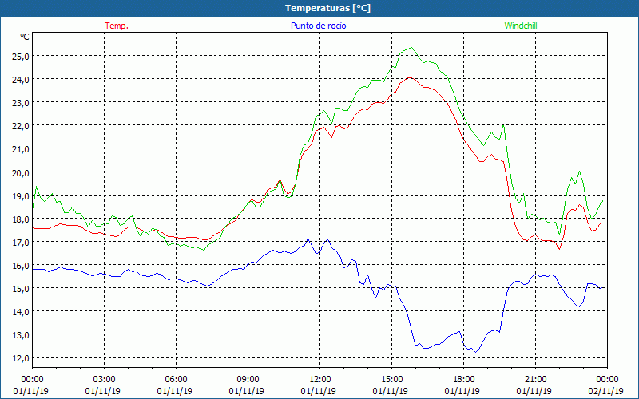Click the 20,0 y-axis value
The width and height of the screenshot is (639, 399).
(21, 172)
